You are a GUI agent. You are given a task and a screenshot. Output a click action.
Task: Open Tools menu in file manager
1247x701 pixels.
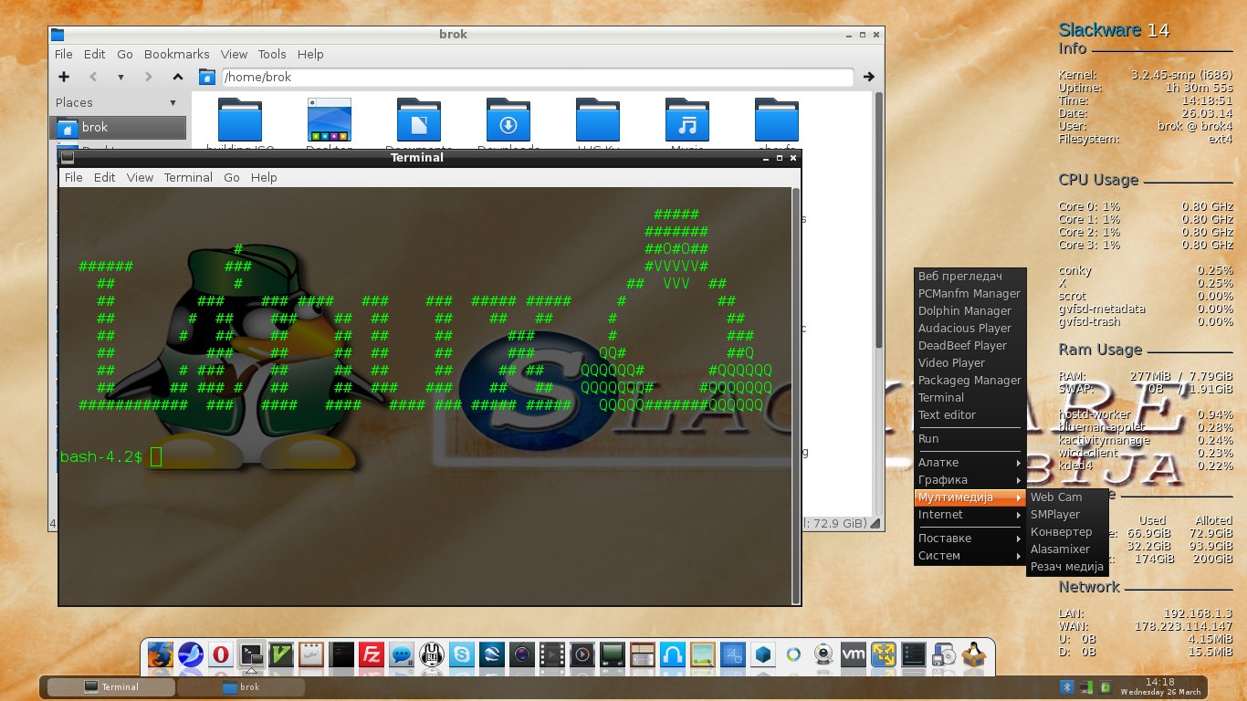(x=272, y=55)
